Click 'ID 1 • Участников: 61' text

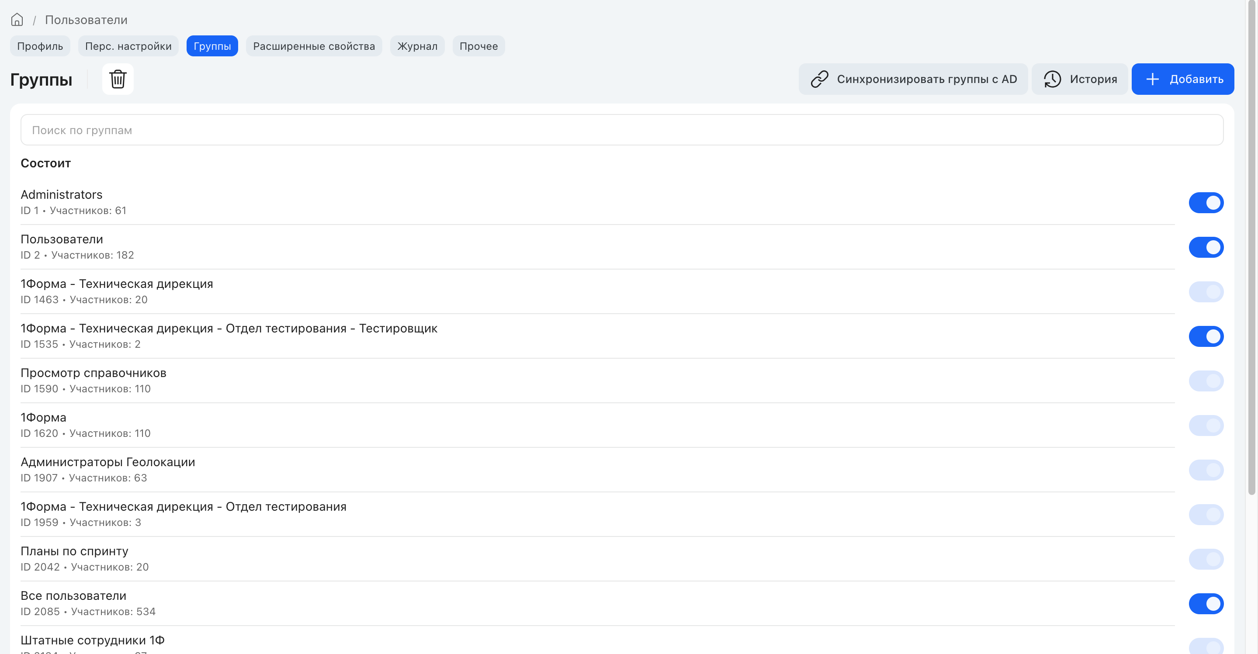tap(73, 211)
